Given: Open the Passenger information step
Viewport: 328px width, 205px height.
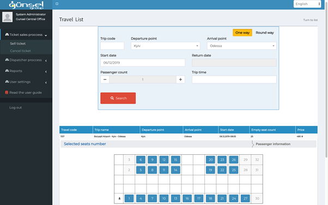Looking at the screenshot, I should [273, 144].
